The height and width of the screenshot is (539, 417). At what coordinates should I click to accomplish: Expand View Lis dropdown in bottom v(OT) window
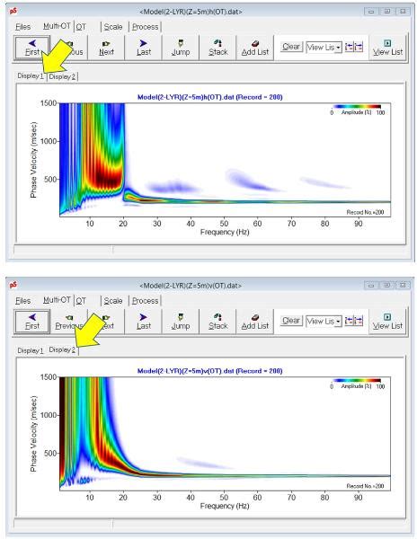pos(338,322)
